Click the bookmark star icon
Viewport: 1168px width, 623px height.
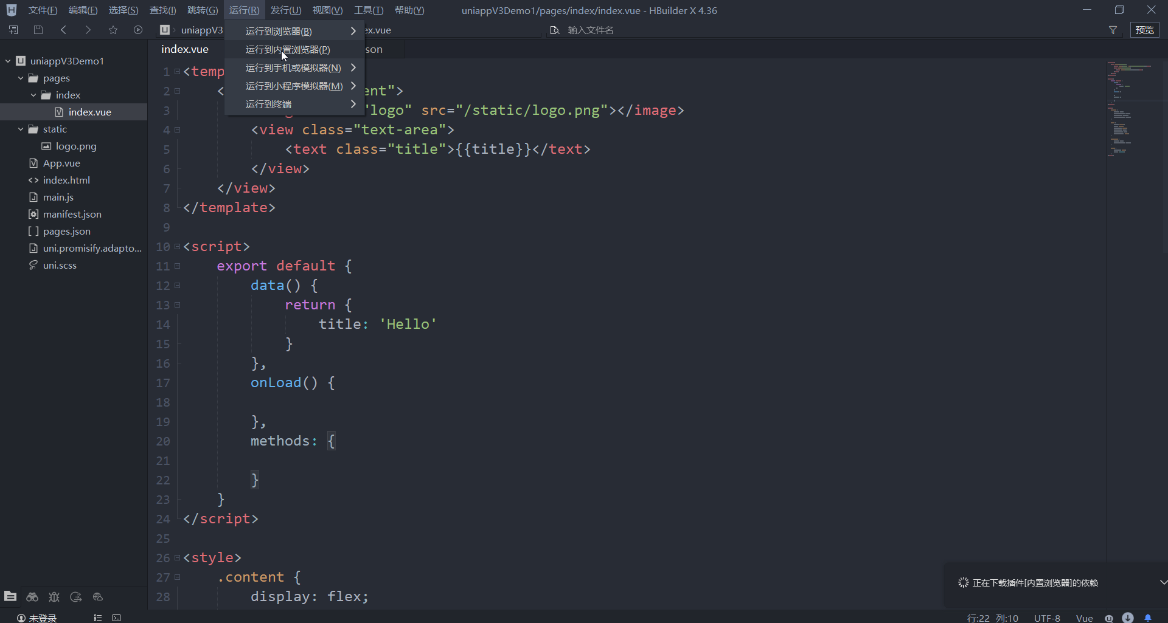click(x=113, y=30)
